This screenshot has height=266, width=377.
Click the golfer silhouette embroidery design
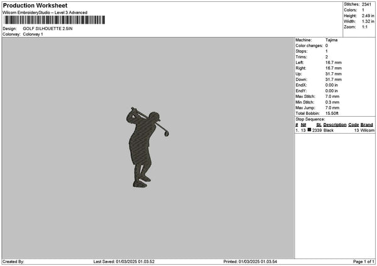click(x=148, y=147)
